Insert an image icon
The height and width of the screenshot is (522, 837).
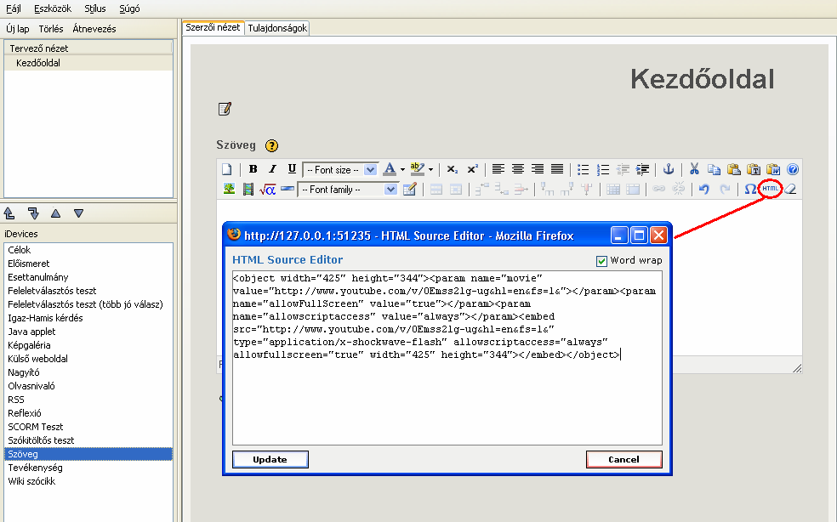pos(229,189)
